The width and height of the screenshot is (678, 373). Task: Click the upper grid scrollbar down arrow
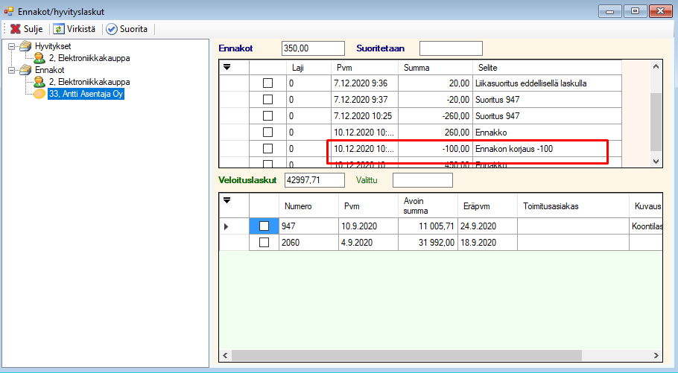[x=656, y=161]
